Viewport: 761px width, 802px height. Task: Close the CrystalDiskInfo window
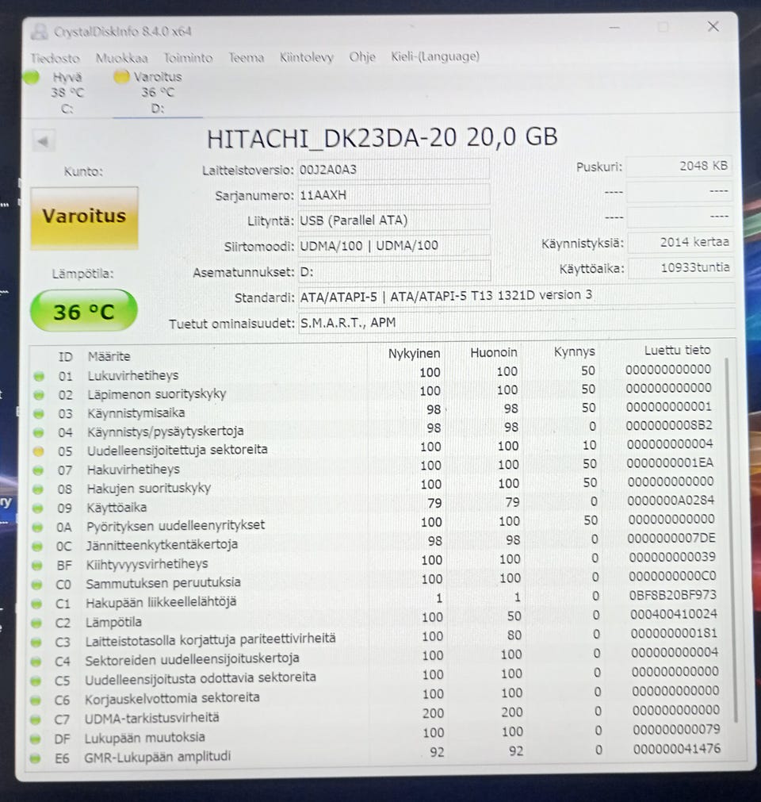(x=713, y=26)
